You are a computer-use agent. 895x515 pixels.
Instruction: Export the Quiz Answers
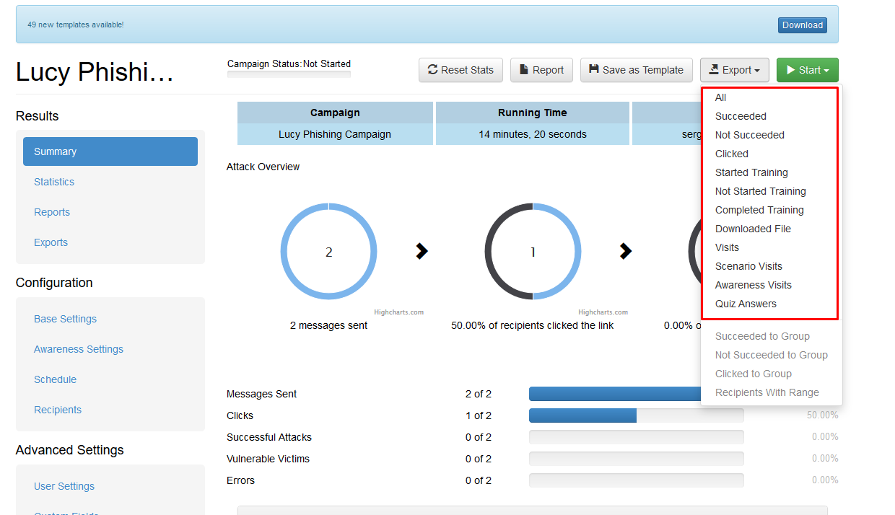coord(746,304)
